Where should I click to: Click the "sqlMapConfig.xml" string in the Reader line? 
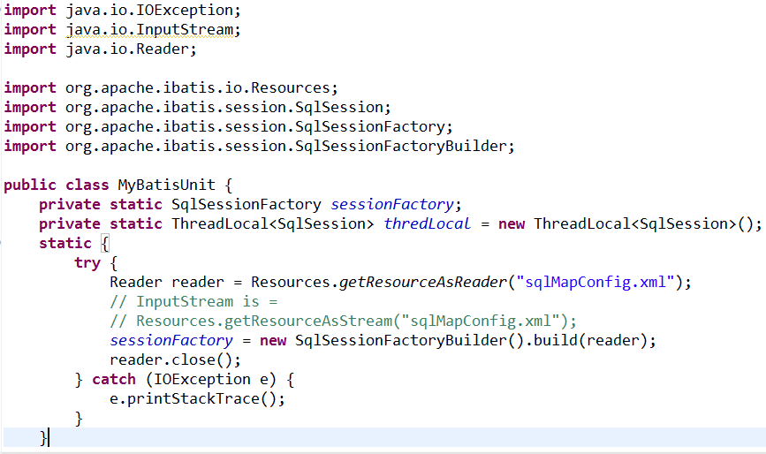tap(595, 282)
